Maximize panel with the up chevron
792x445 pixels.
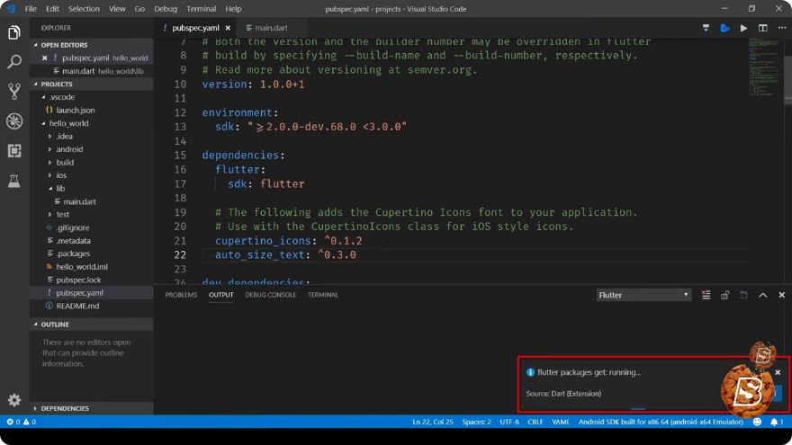(762, 295)
